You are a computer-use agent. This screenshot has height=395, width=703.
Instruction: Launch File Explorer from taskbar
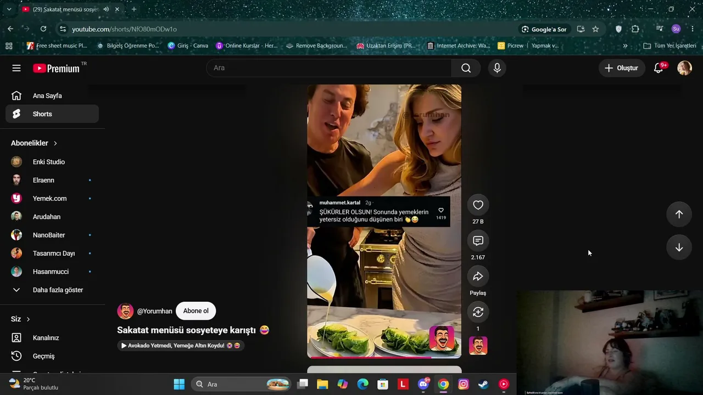322,384
